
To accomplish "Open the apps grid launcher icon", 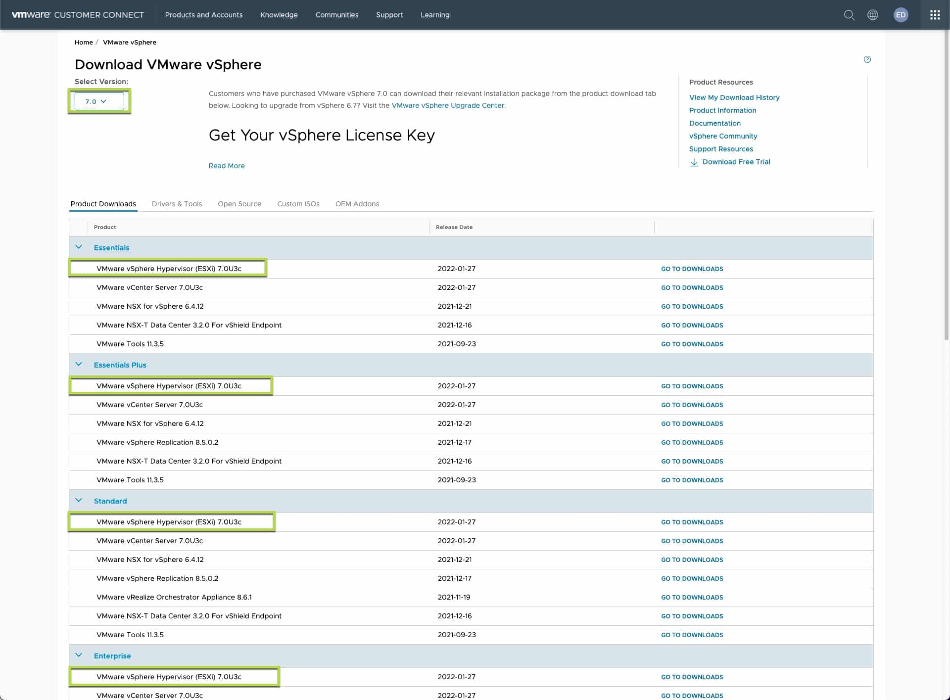I will tap(935, 15).
